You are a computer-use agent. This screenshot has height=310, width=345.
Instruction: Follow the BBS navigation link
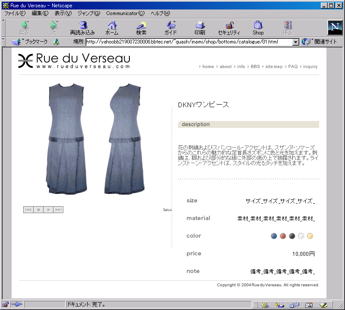click(x=255, y=67)
